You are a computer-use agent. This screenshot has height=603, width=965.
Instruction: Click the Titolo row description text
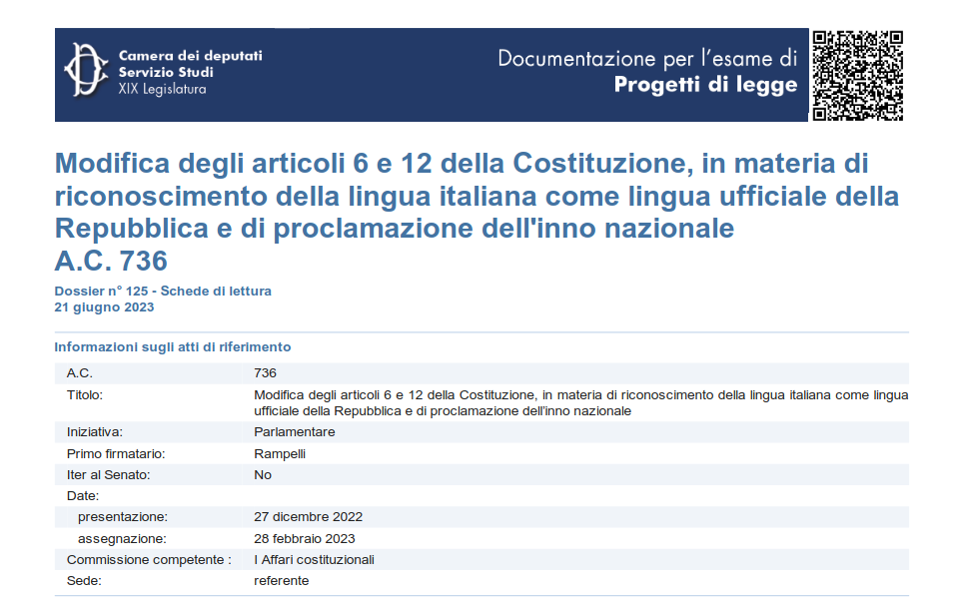point(580,402)
